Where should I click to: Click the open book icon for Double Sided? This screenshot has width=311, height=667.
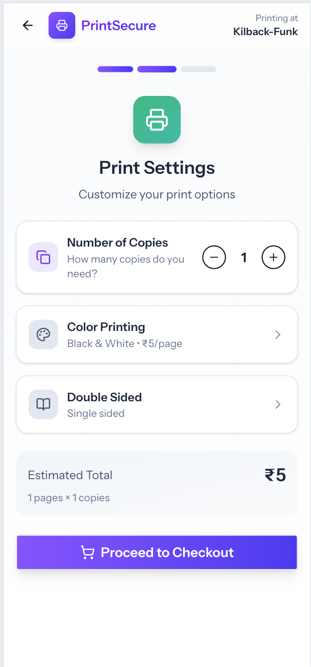point(43,404)
